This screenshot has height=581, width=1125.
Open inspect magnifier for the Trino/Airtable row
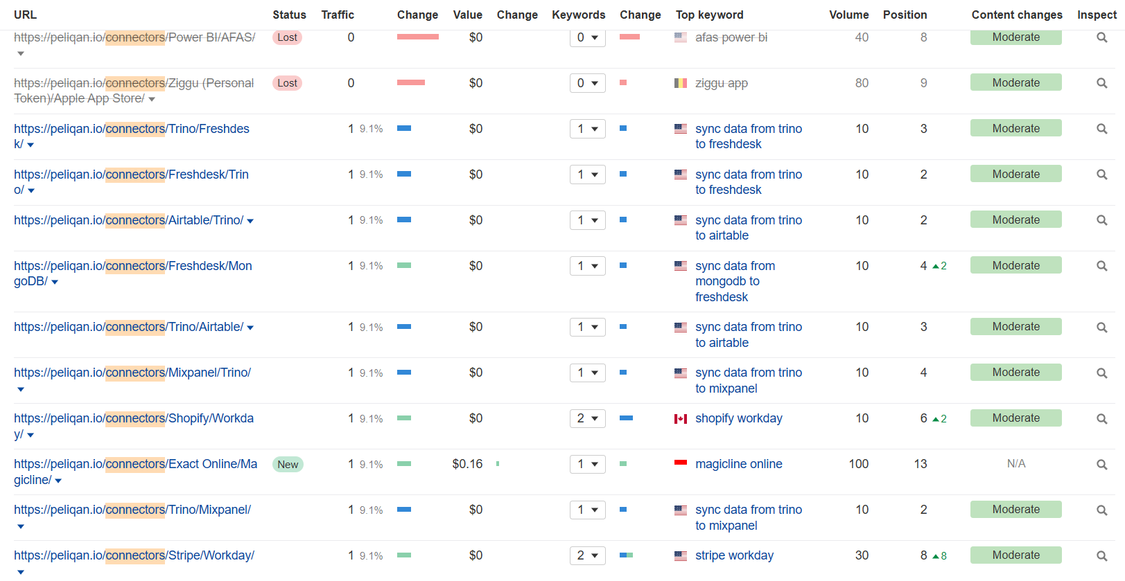1101,327
